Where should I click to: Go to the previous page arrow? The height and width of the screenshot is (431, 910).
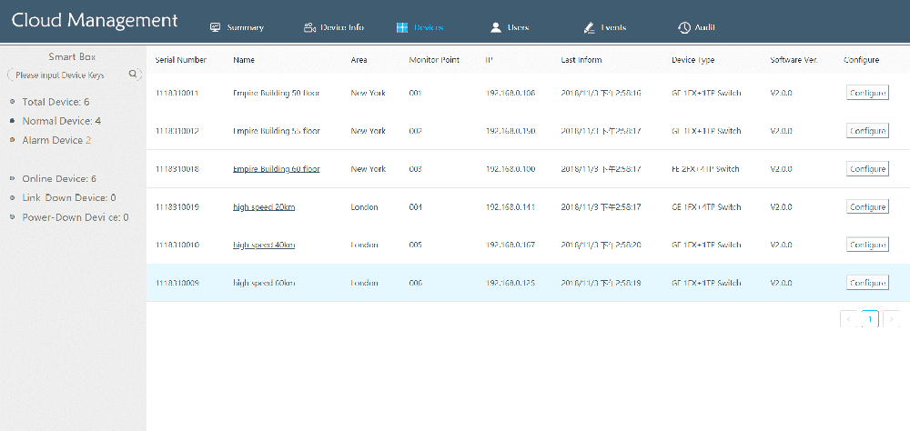[848, 319]
